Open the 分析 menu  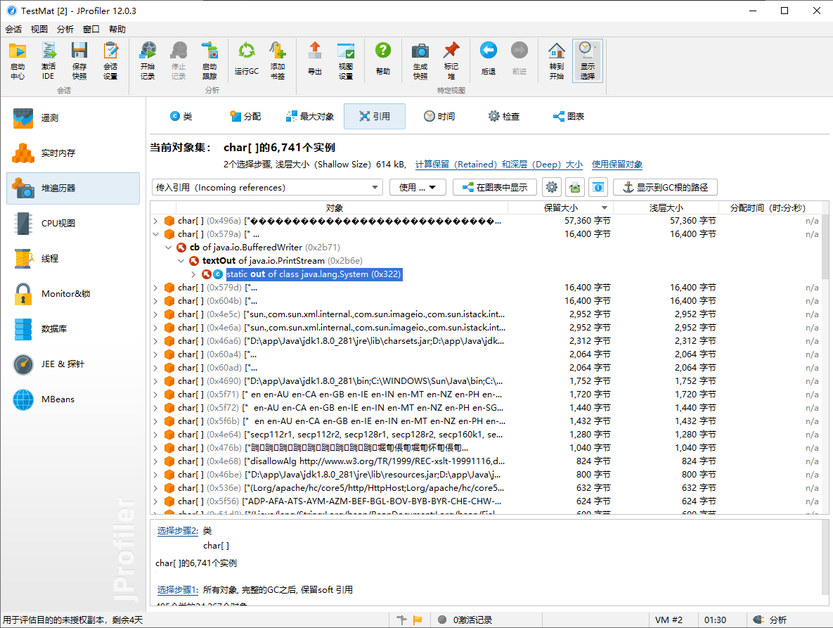point(65,30)
